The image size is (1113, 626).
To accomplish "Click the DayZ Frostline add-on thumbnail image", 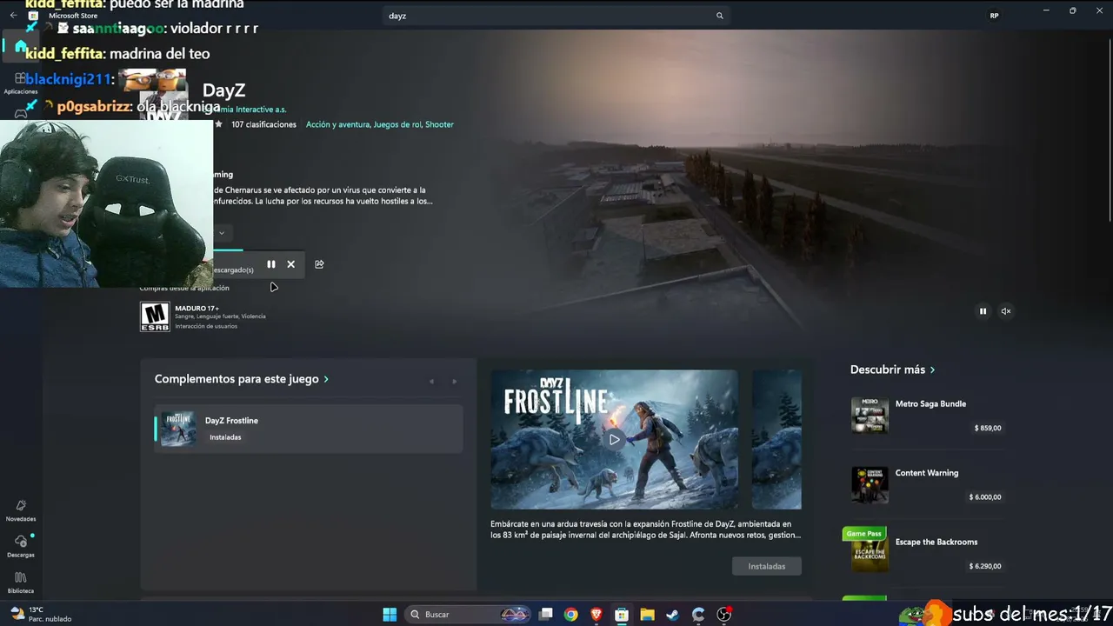I will click(x=178, y=429).
